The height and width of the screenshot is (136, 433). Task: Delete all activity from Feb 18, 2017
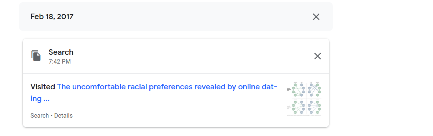(x=316, y=17)
